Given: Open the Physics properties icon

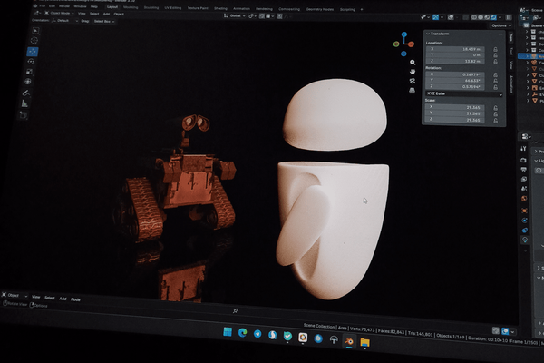Looking at the screenshot, I should click(525, 221).
